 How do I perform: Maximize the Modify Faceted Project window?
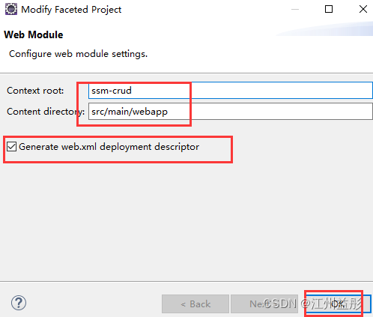[x=329, y=9]
